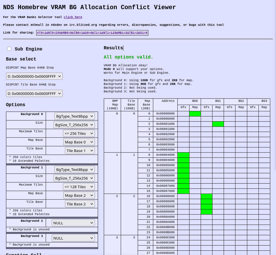276x255 pixels.
Task: Open the DISPCNT Tile Base 64KB Step dropdown
Action: [x=34, y=93]
